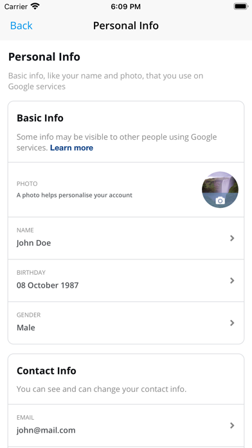Expand the Birthday row chevron arrow

[232, 280]
